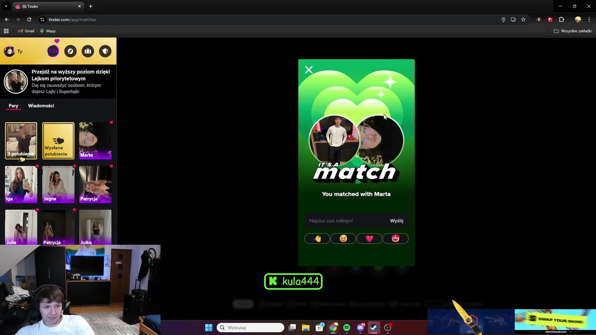Open Iga's match thumbnail
Image resolution: width=596 pixels, height=335 pixels.
pyautogui.click(x=21, y=184)
